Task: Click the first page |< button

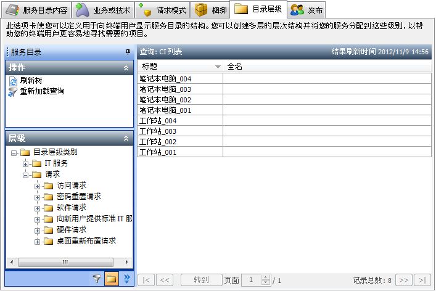Action: click(x=146, y=280)
